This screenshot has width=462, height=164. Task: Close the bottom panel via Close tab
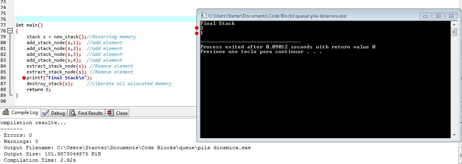(118, 113)
